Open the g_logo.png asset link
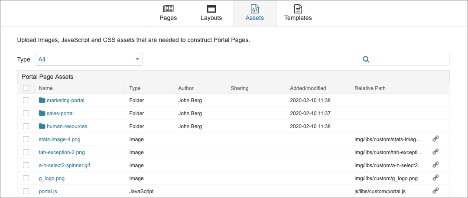This screenshot has height=198, width=468. coord(52,178)
